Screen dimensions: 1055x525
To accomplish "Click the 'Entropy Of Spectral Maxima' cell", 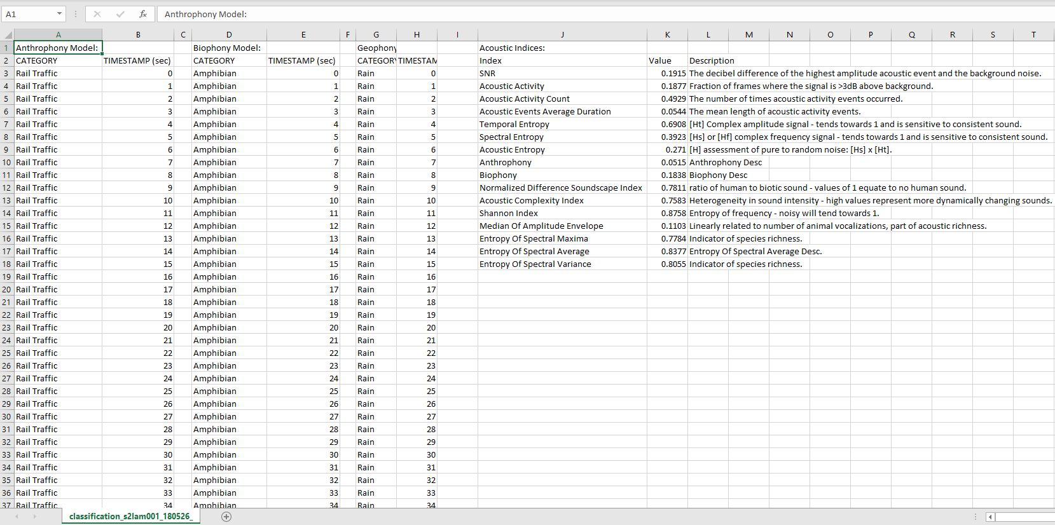I will pos(562,238).
